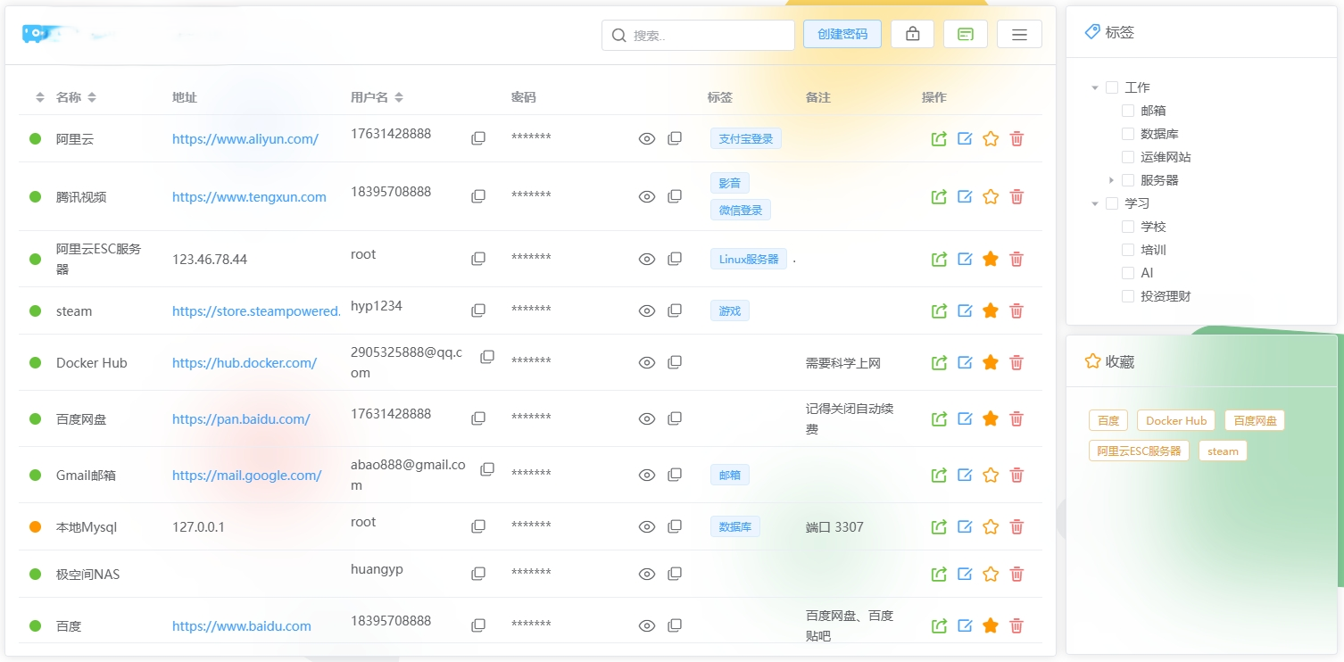The image size is (1344, 662).
Task: Click the 创建密码 button
Action: [842, 33]
